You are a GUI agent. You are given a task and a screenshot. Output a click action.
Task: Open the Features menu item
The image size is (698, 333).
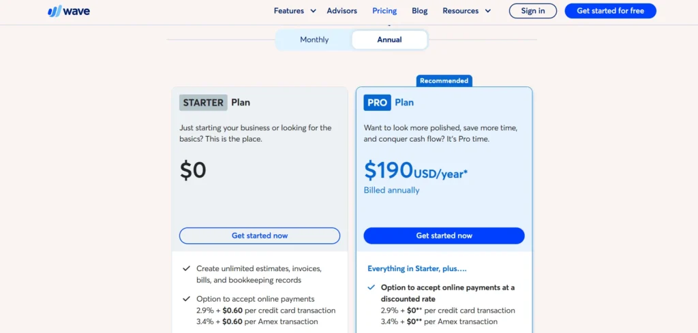point(289,11)
